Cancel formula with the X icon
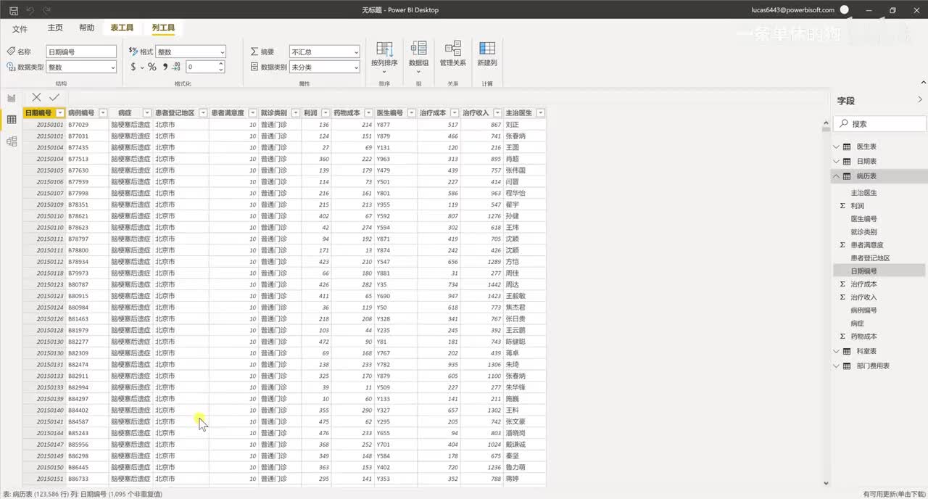928x499 pixels. (x=36, y=97)
